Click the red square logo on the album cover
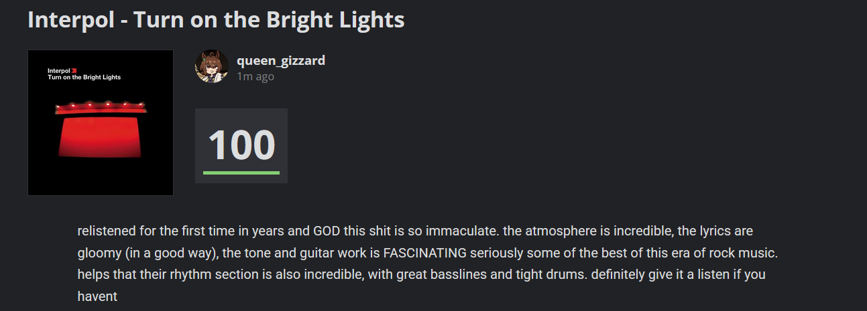The image size is (867, 311). (74, 70)
